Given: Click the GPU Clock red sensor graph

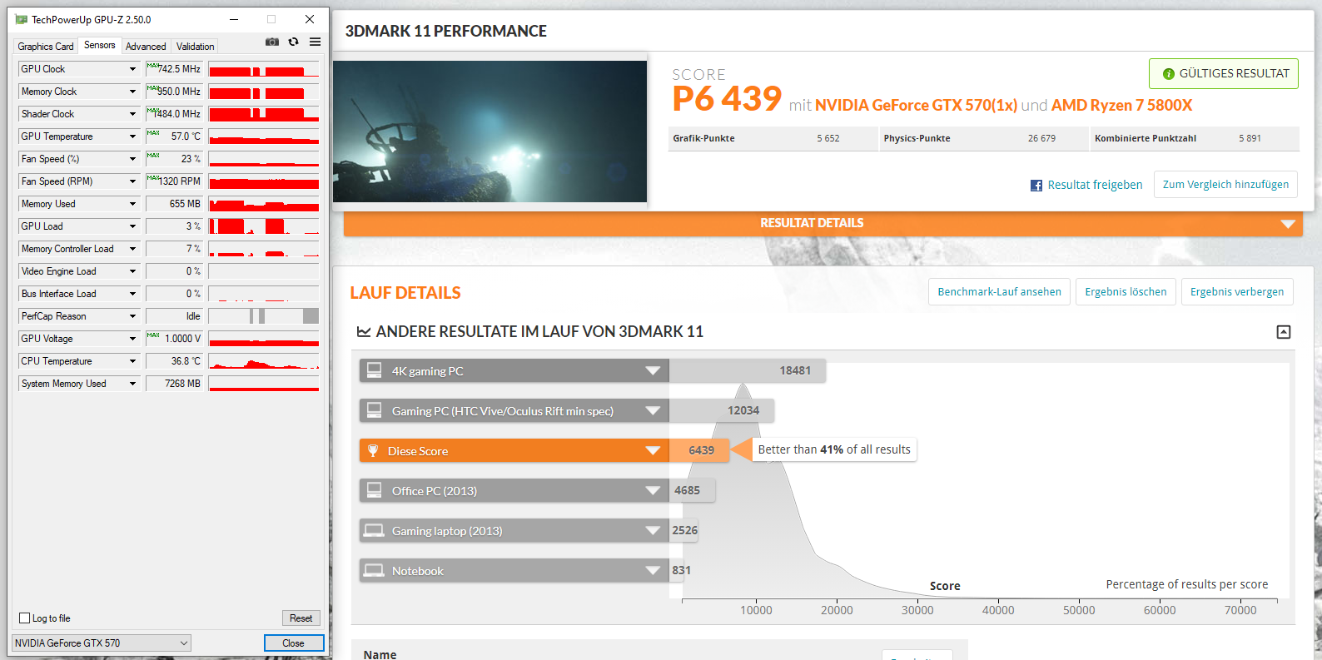Looking at the screenshot, I should 264,69.
